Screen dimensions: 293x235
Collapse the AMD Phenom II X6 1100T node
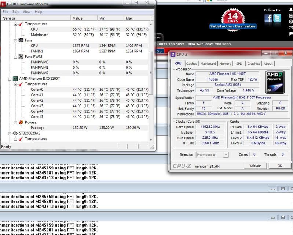(x=10, y=79)
